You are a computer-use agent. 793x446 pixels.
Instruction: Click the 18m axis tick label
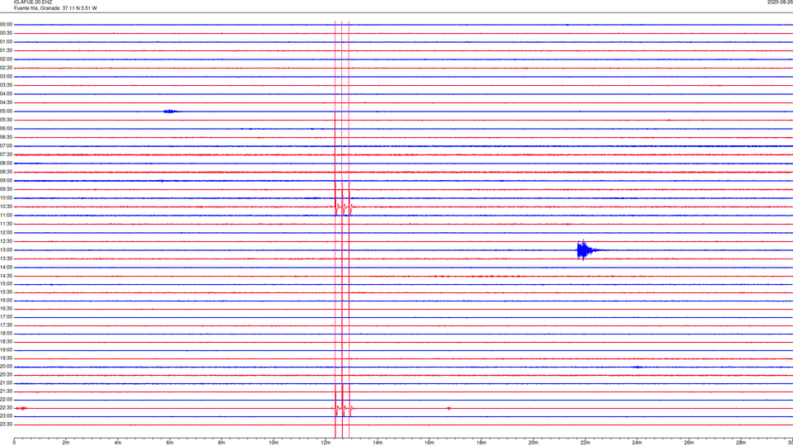click(481, 443)
